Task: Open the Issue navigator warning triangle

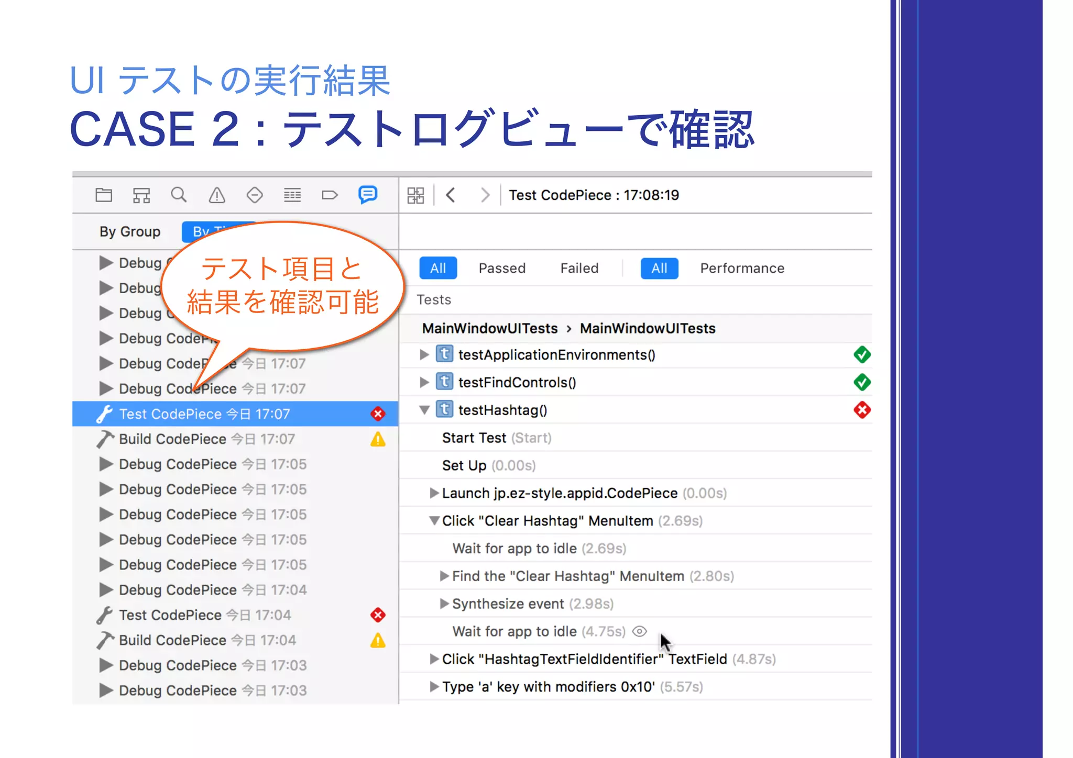Action: pos(217,195)
